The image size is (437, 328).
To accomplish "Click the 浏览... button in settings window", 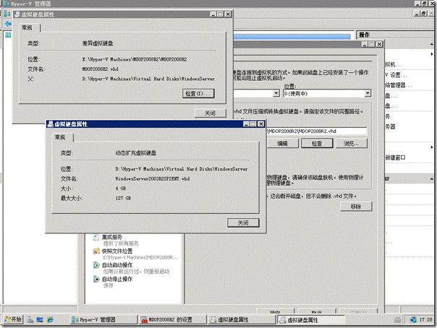I will point(351,144).
